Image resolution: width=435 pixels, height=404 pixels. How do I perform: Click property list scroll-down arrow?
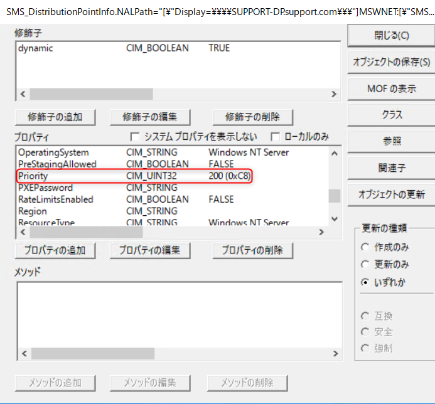335,219
